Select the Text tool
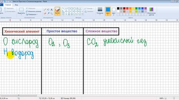 51,10
